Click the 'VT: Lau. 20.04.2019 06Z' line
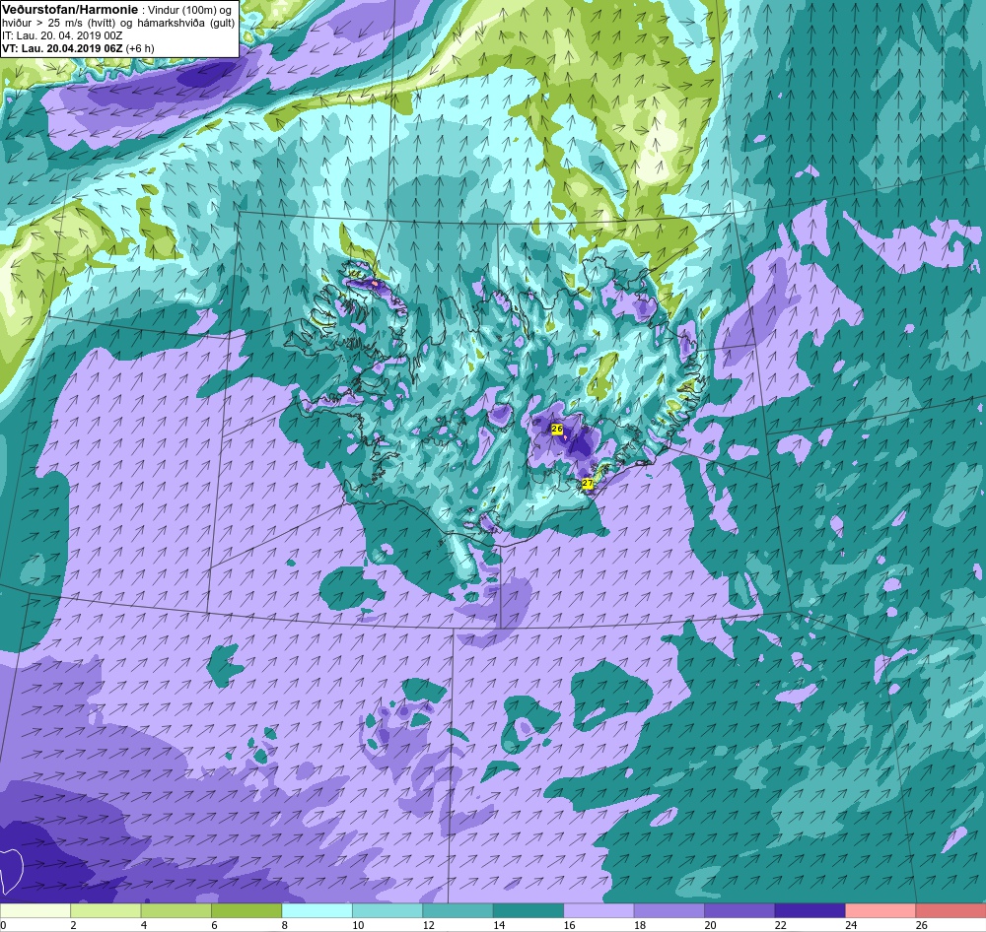The width and height of the screenshot is (986, 932). click(x=62, y=47)
